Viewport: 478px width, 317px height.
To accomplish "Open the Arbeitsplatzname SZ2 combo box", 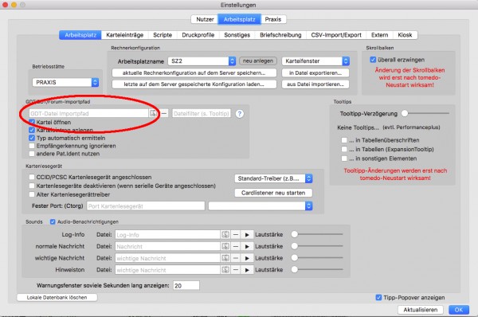I will (x=202, y=61).
